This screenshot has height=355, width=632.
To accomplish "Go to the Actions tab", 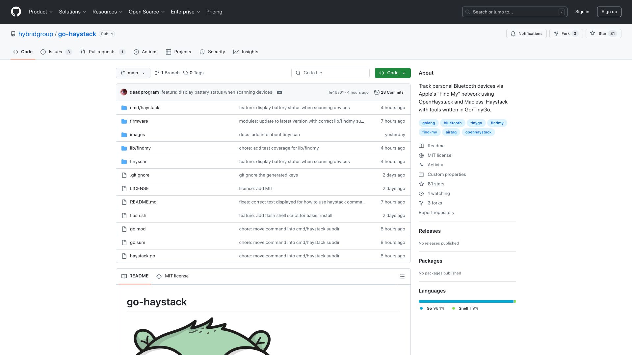I will [x=145, y=52].
